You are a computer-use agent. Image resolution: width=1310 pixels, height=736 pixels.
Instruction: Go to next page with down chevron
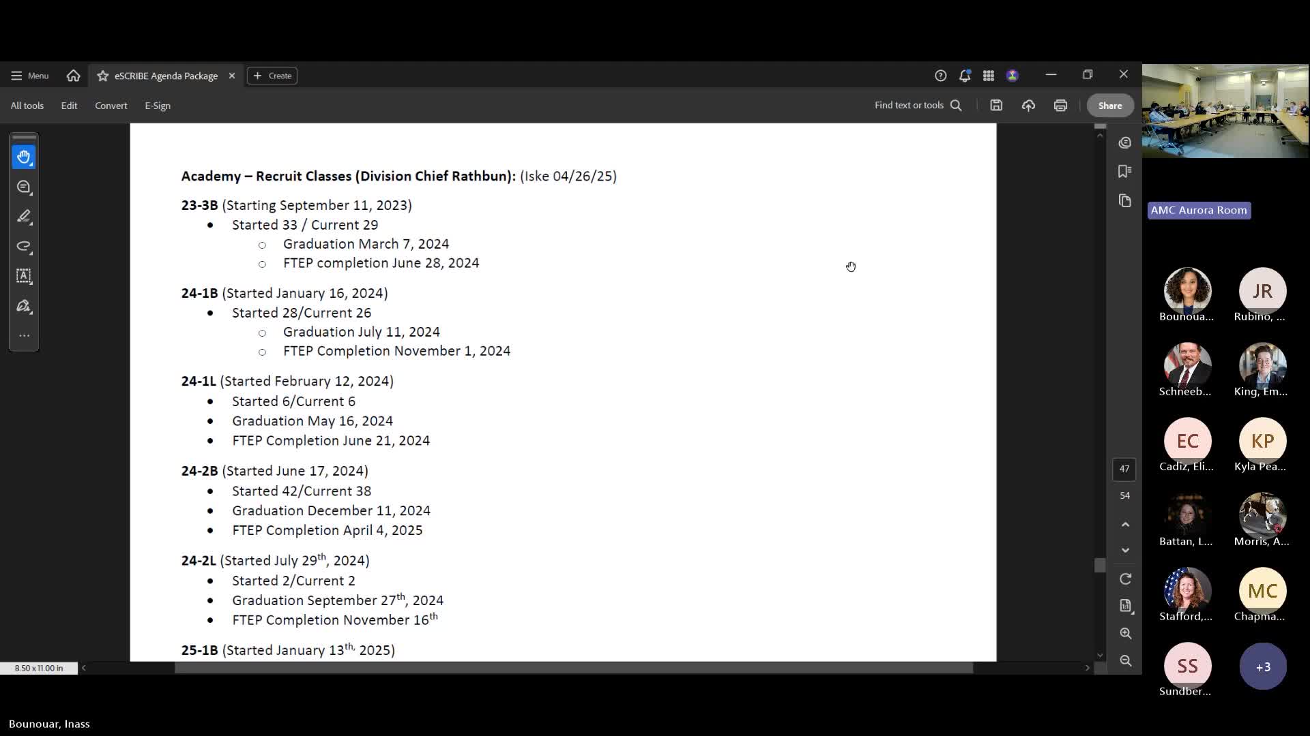point(1125,550)
